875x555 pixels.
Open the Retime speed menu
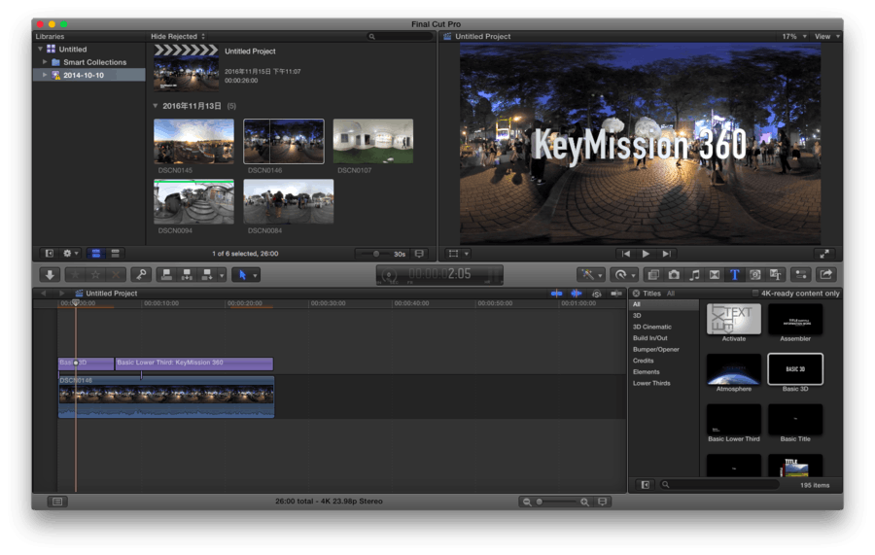pyautogui.click(x=624, y=274)
